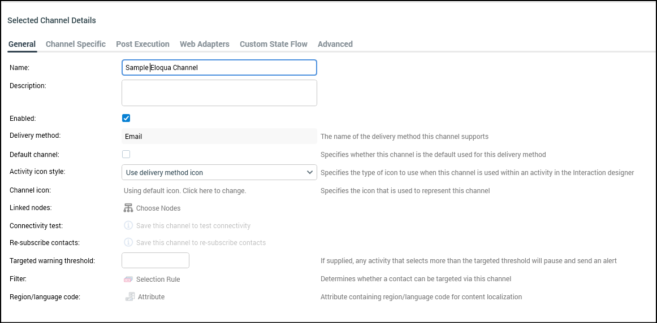The width and height of the screenshot is (657, 323).
Task: Open the Activity icon style dropdown
Action: [x=219, y=172]
